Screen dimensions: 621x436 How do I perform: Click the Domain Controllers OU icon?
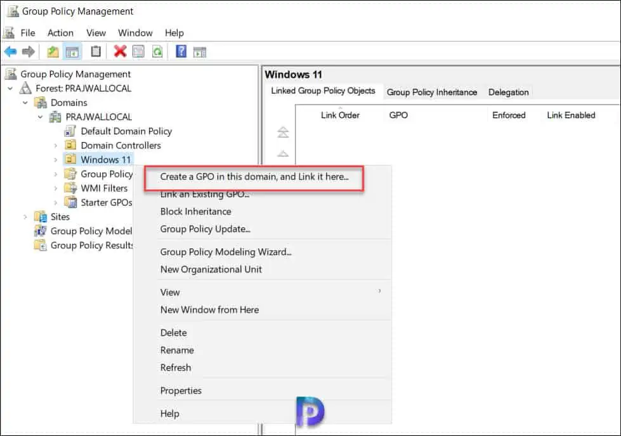tap(70, 145)
